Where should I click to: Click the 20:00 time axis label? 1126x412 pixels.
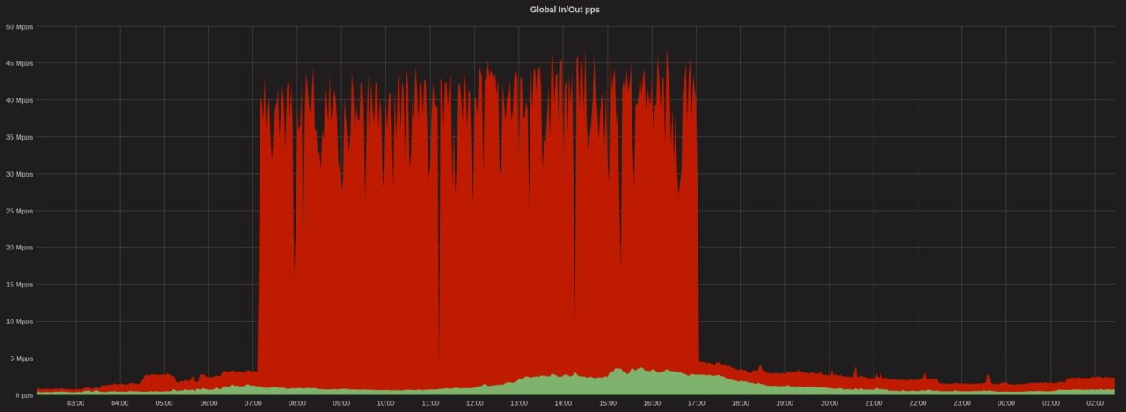(829, 404)
